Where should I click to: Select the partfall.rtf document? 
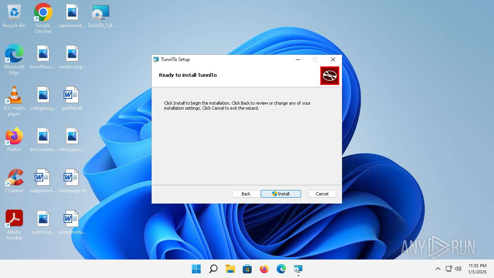(x=72, y=99)
